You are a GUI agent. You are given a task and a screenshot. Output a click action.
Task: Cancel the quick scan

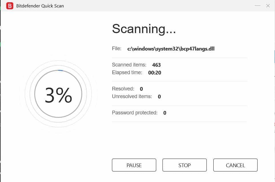pyautogui.click(x=235, y=165)
